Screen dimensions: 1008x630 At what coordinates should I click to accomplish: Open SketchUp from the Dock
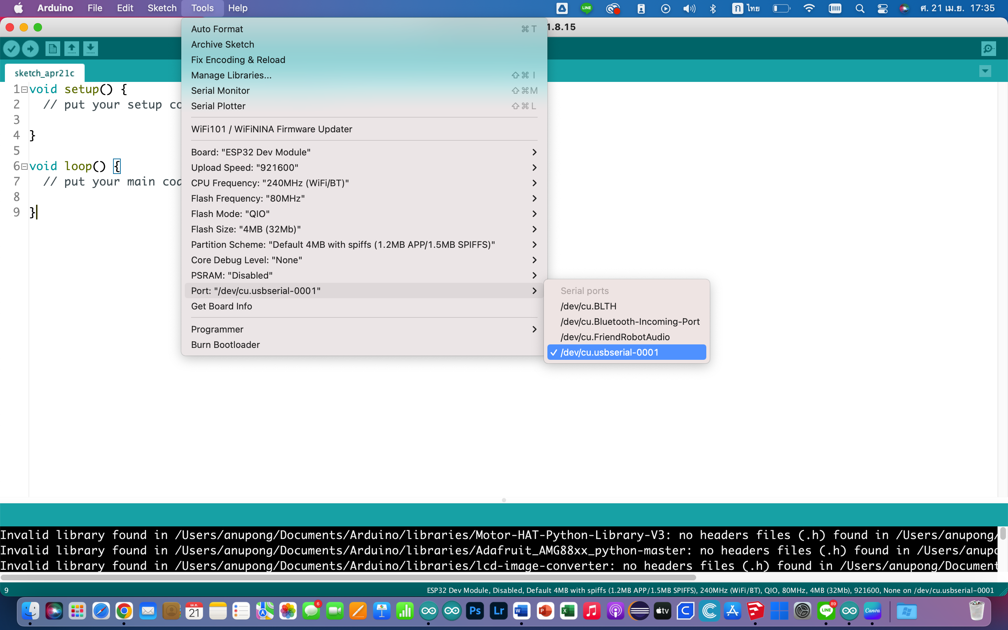[x=756, y=611]
